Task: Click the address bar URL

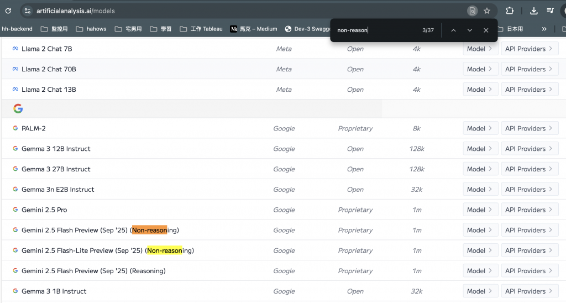Action: [x=75, y=11]
